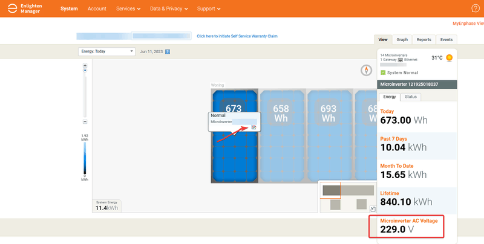Select the Energy tab in microinverter panel
This screenshot has height=244, width=484.
(390, 97)
